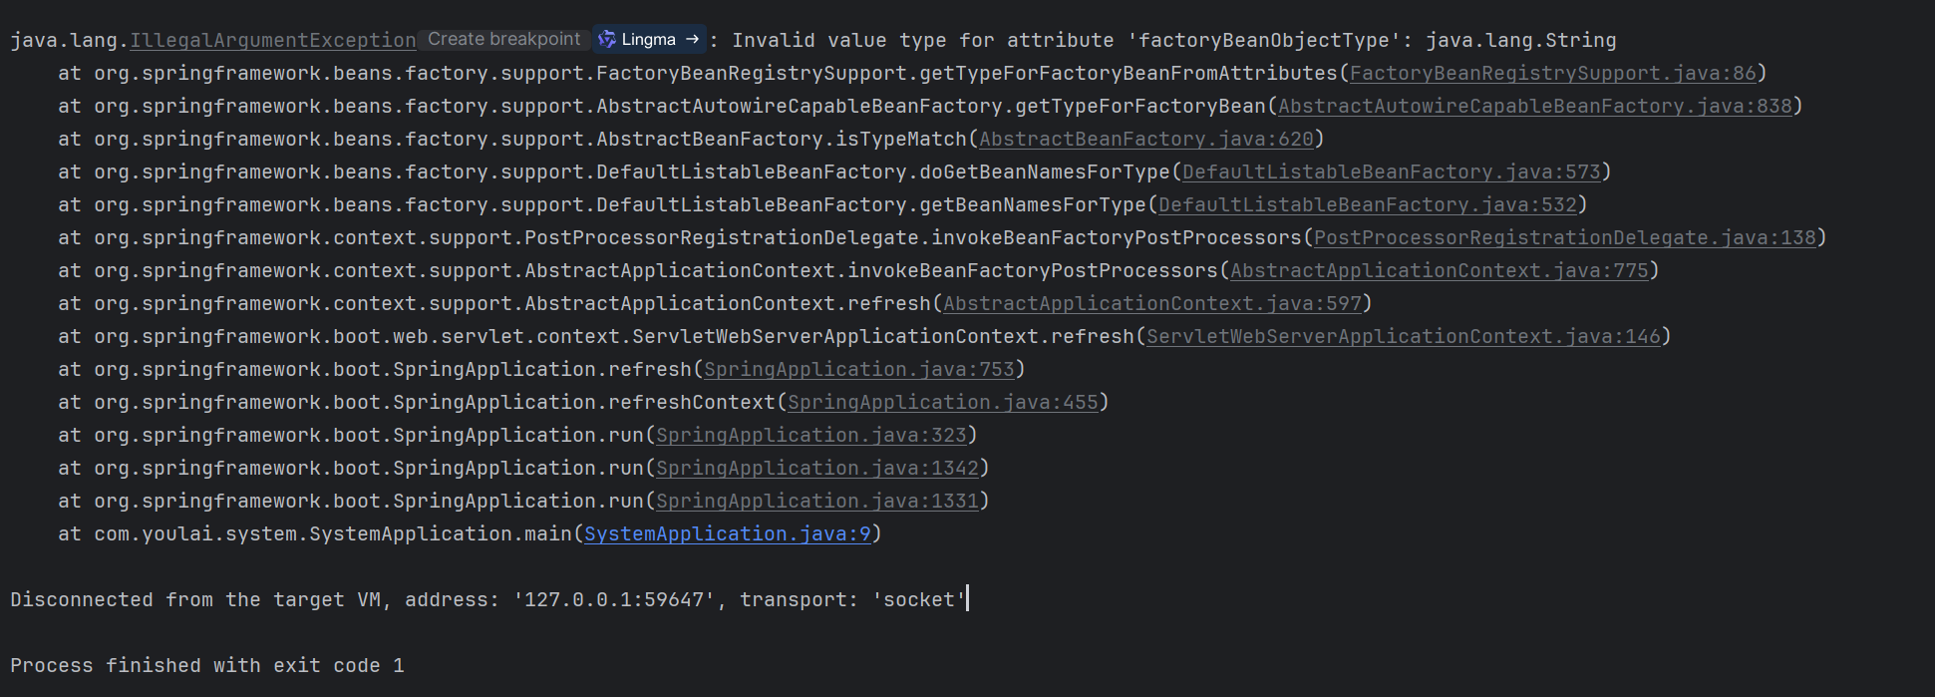This screenshot has width=1935, height=697.
Task: Go to DefaultListableBeanFactory.java:532
Action: pyautogui.click(x=1367, y=205)
